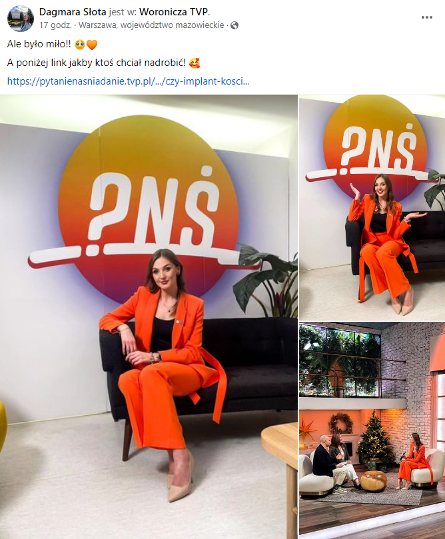The width and height of the screenshot is (445, 539).
Task: Click the teary-eyed emoji after 'miło!!'
Action: coord(80,45)
